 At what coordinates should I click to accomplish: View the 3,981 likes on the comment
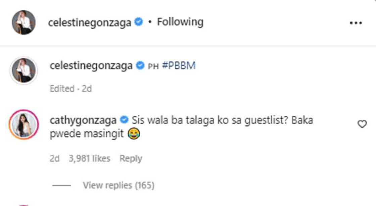[89, 158]
